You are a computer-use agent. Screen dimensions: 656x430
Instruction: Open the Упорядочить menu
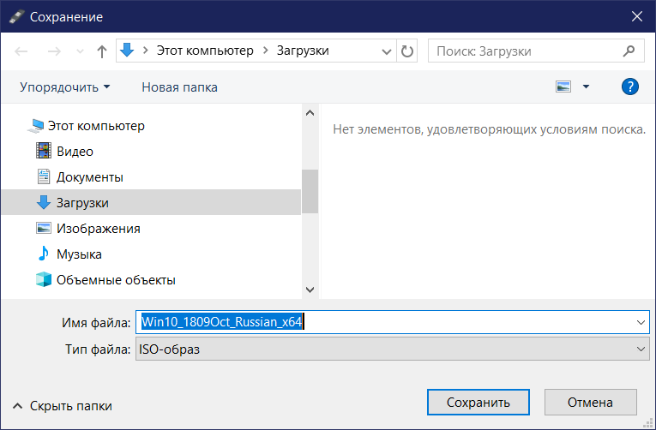click(65, 87)
